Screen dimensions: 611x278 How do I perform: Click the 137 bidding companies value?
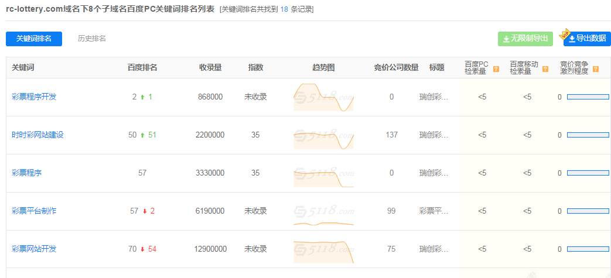[392, 135]
